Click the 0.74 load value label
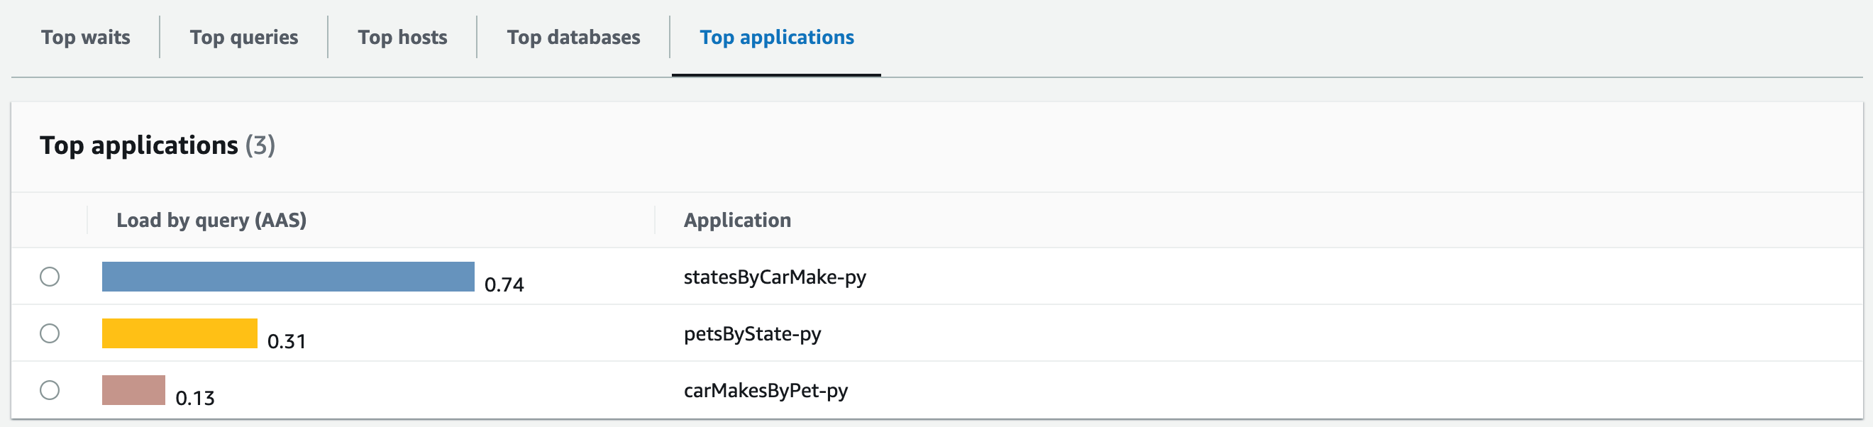 (x=504, y=284)
